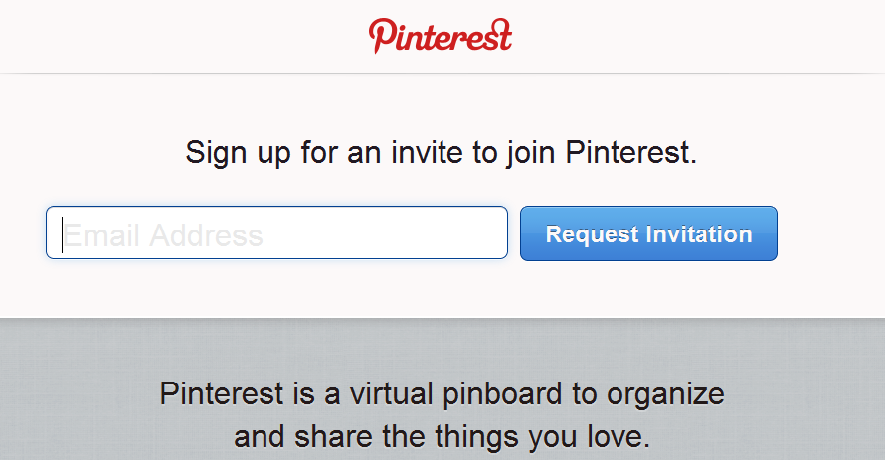885x460 pixels.
Task: Click the word 'things' in the bottom line
Action: click(x=477, y=437)
